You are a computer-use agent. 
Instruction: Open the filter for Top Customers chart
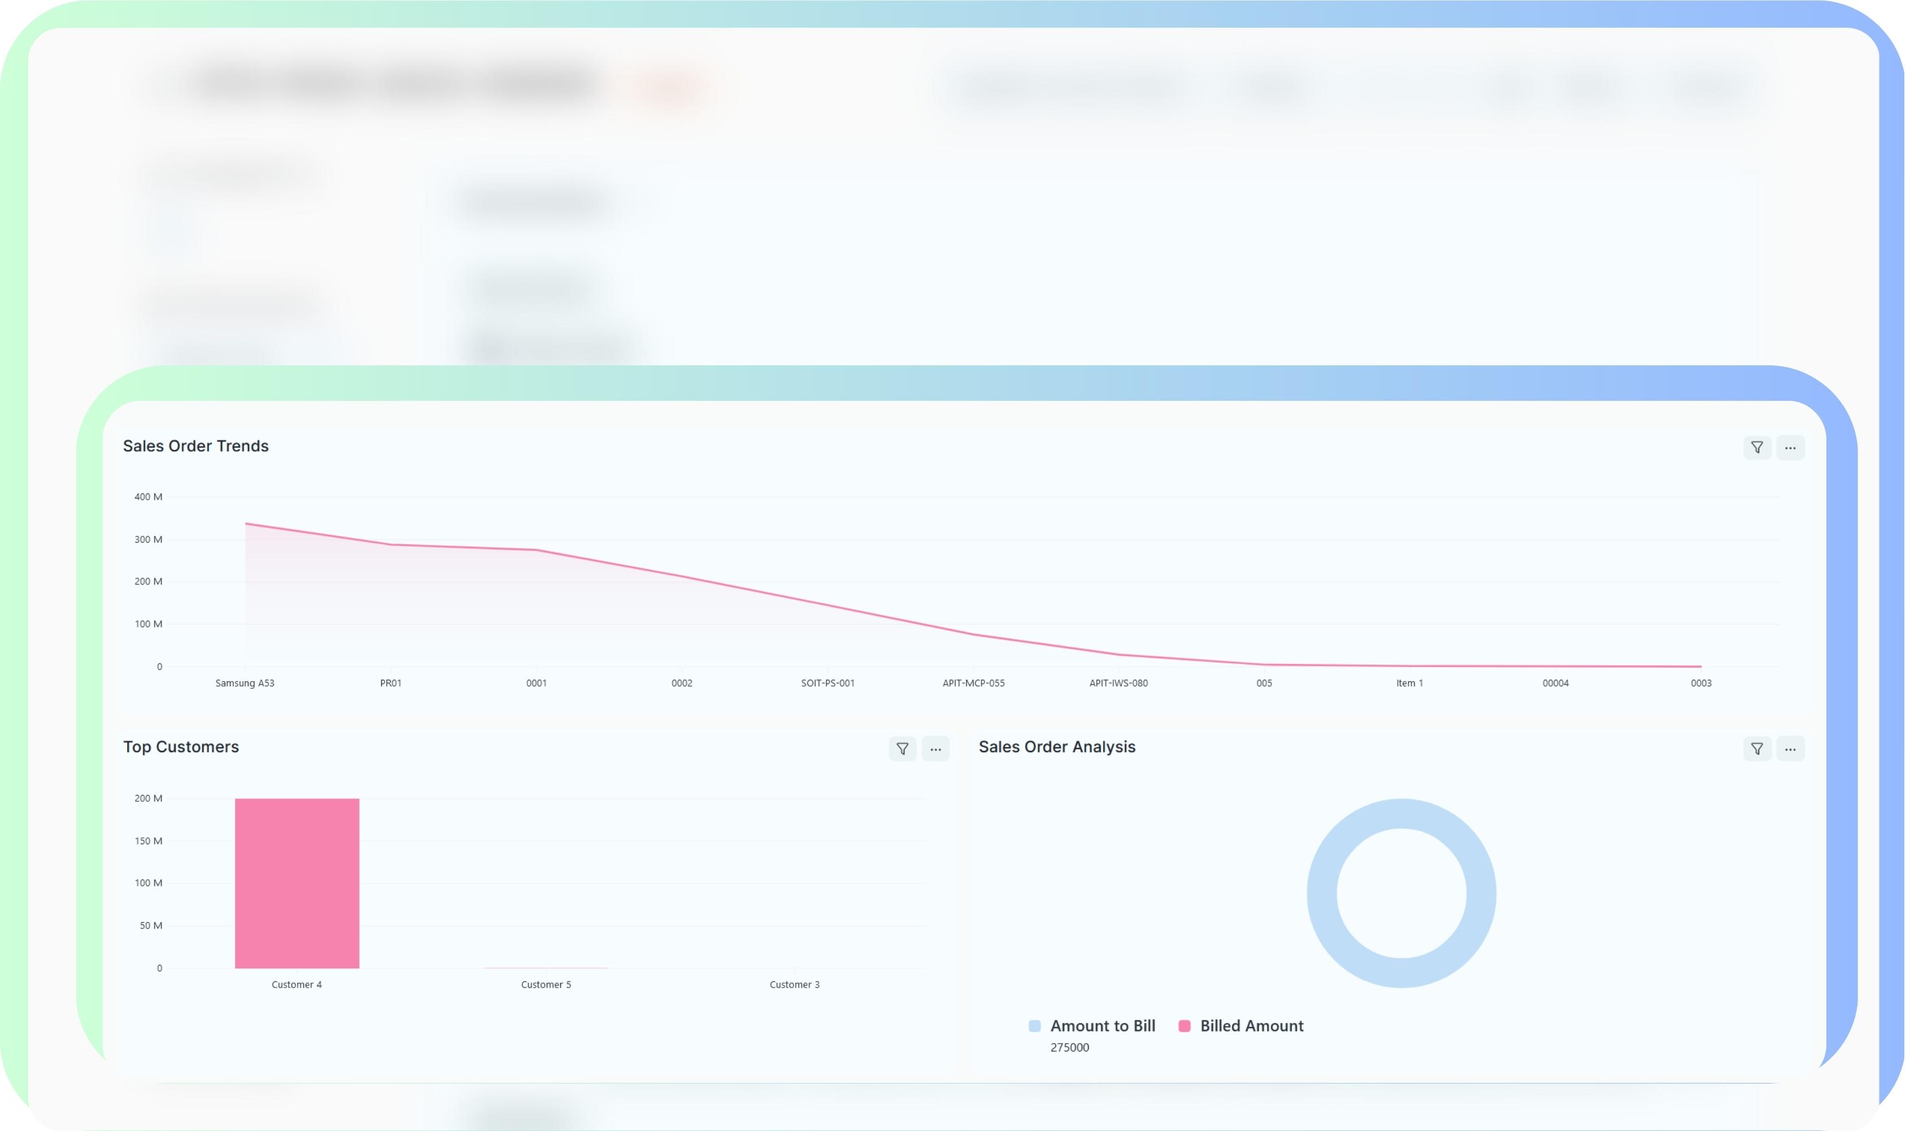902,749
